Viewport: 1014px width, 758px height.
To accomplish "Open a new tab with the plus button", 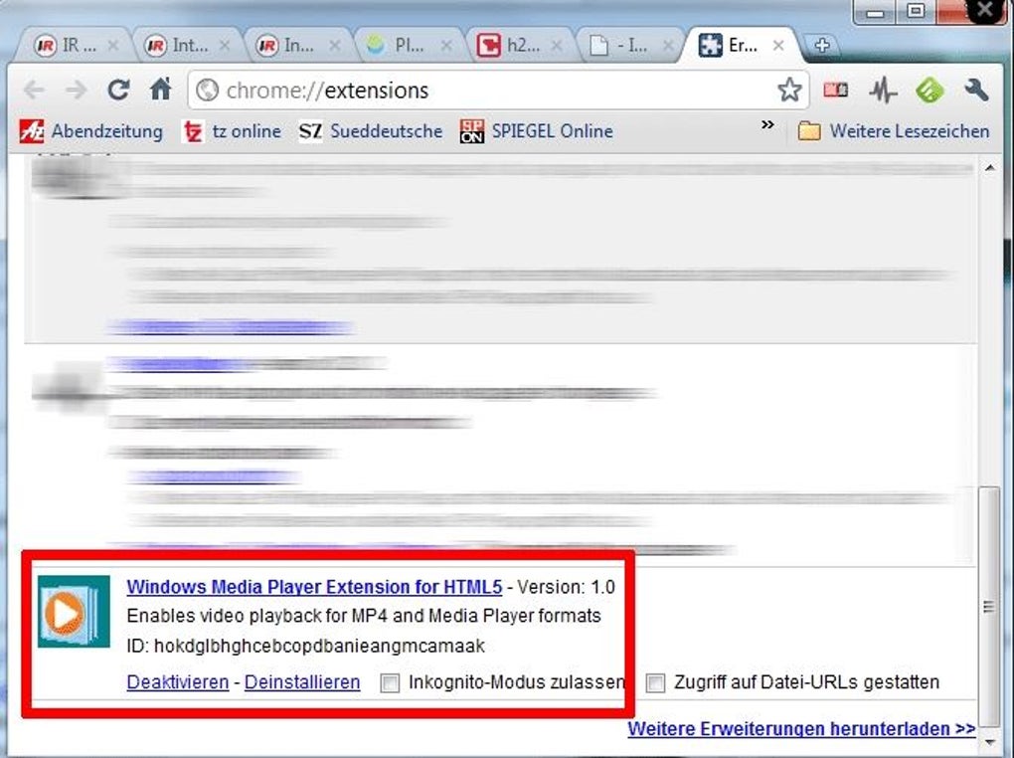I will tap(822, 46).
